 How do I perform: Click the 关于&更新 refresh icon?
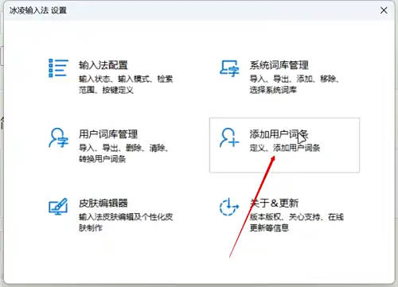pyautogui.click(x=229, y=207)
